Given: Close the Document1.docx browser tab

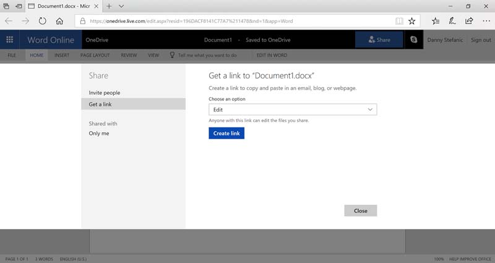Looking at the screenshot, I should pos(97,6).
